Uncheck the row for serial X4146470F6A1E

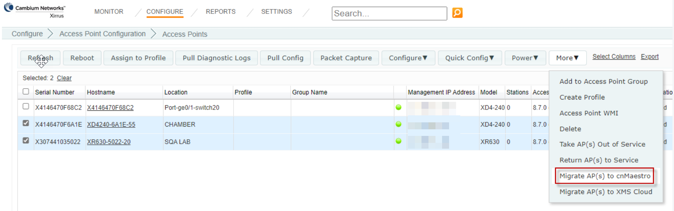pos(26,123)
